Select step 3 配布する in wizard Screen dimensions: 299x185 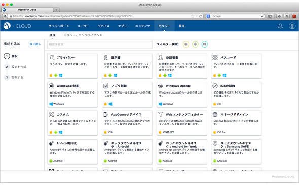point(14,77)
